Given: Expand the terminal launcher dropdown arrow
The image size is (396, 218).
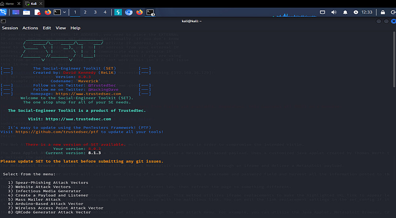Looking at the screenshot, I should pyautogui.click(x=65, y=12).
